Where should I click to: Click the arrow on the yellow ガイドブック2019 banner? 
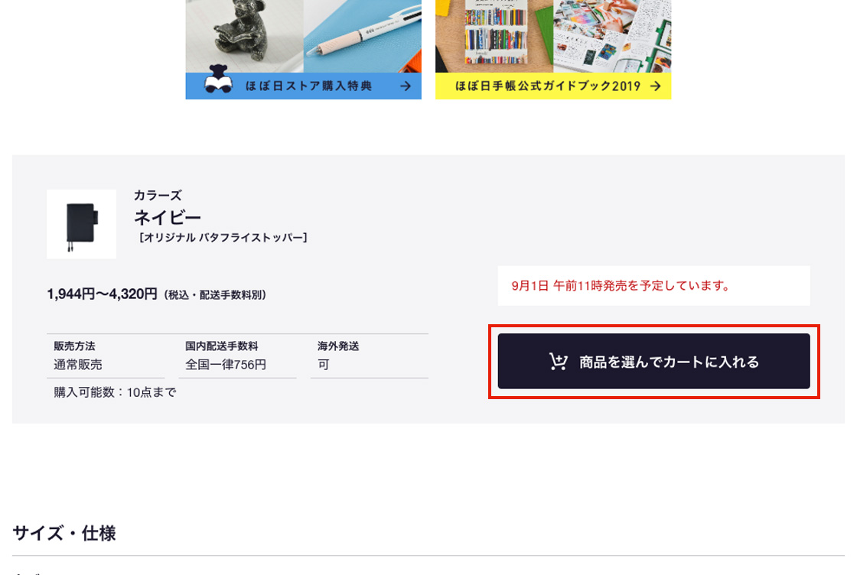(x=655, y=86)
